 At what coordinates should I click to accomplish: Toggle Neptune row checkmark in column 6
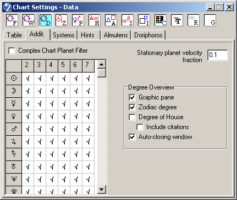tap(76, 180)
